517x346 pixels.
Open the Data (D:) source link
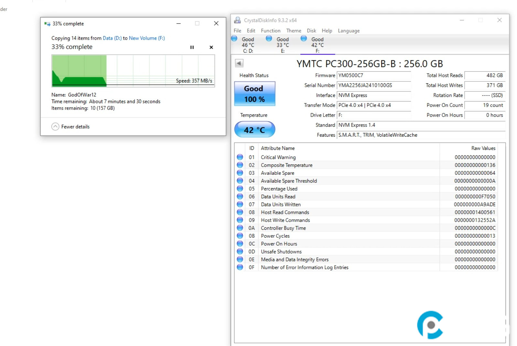112,38
